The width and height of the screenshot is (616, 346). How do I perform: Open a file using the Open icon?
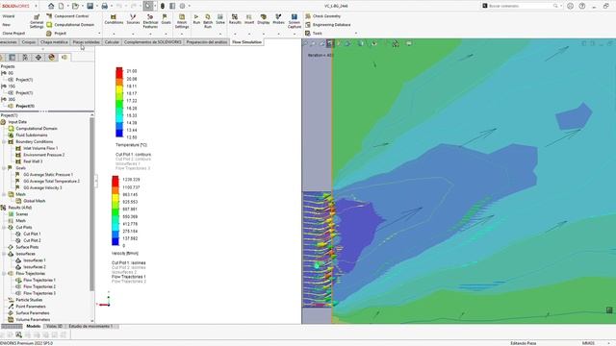pos(75,6)
